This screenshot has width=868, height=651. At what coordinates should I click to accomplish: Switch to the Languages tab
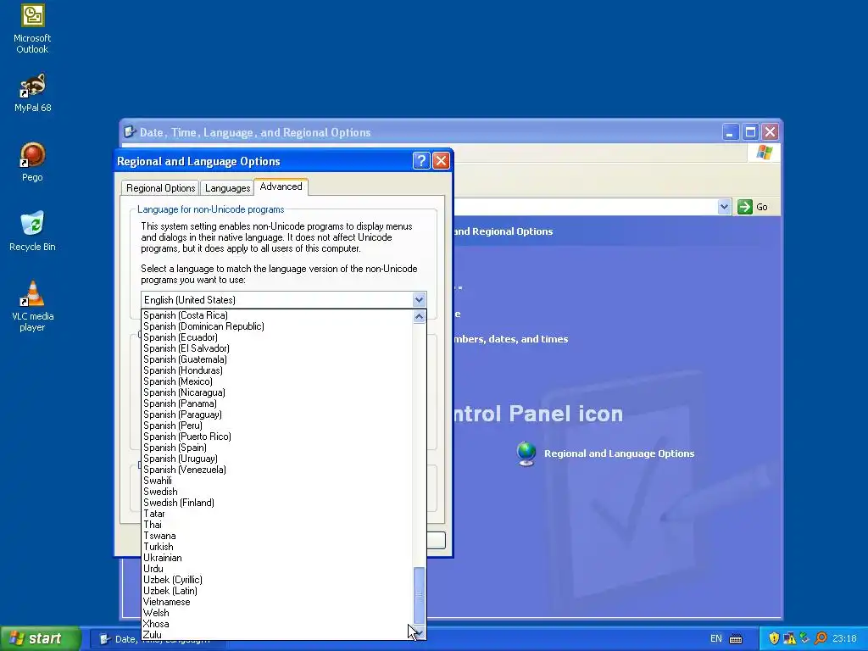(x=227, y=188)
